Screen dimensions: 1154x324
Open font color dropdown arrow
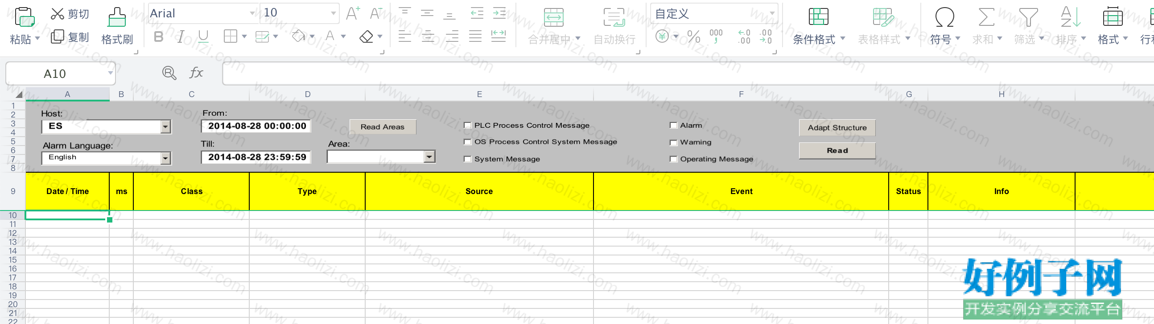(x=344, y=36)
